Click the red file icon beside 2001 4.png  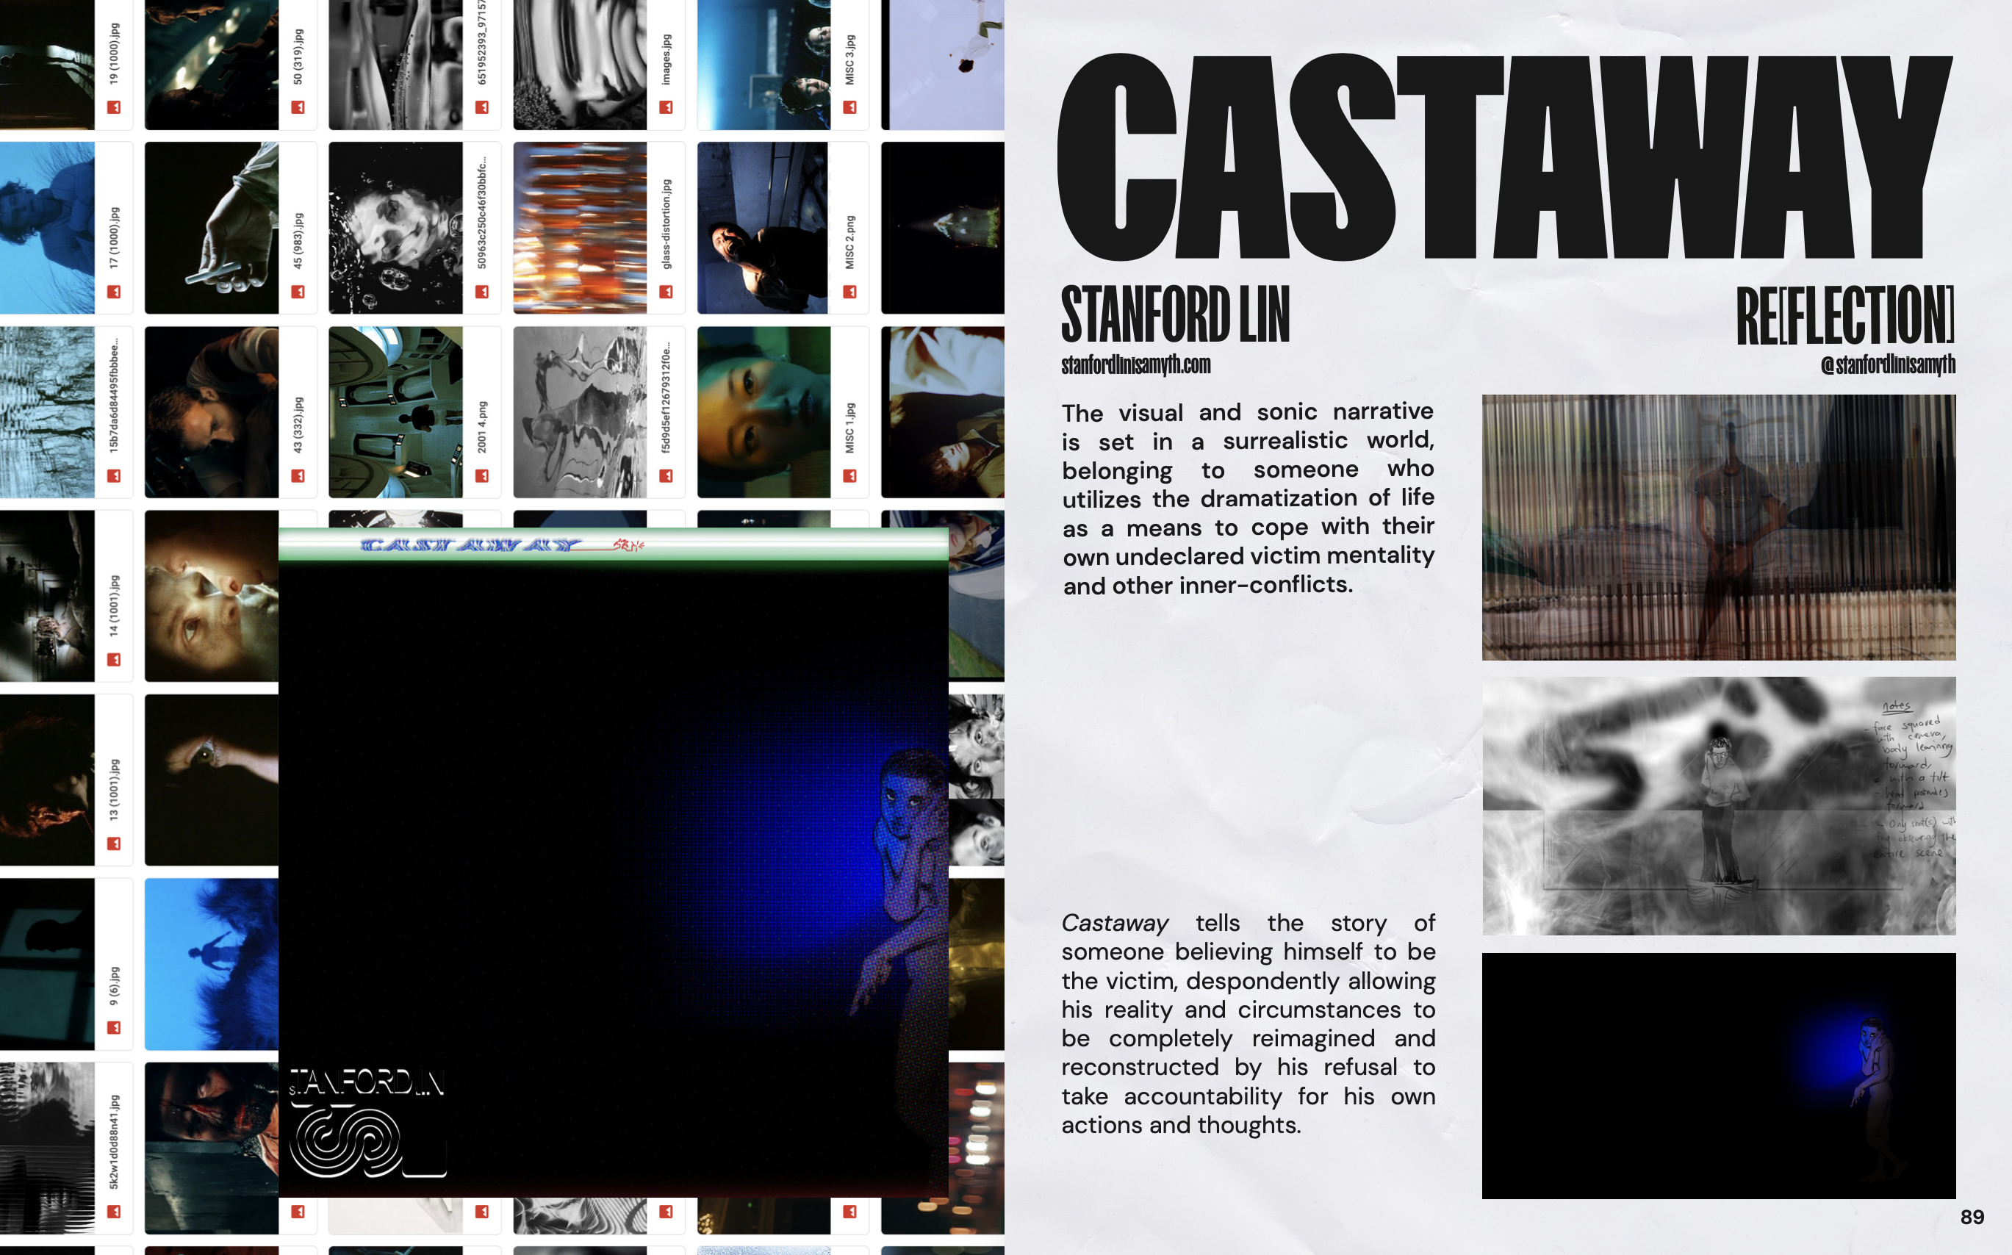click(481, 475)
